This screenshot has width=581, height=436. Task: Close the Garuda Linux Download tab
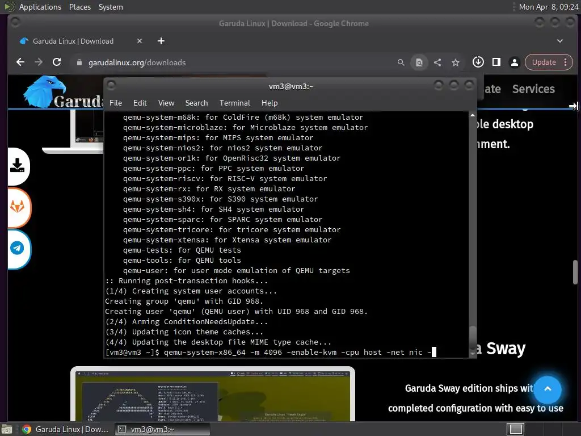point(140,41)
